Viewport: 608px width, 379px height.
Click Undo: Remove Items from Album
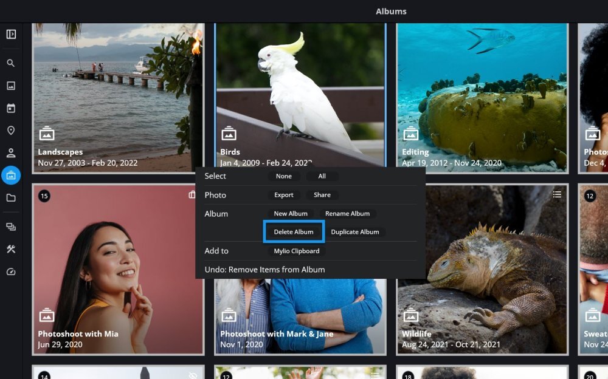tap(264, 270)
